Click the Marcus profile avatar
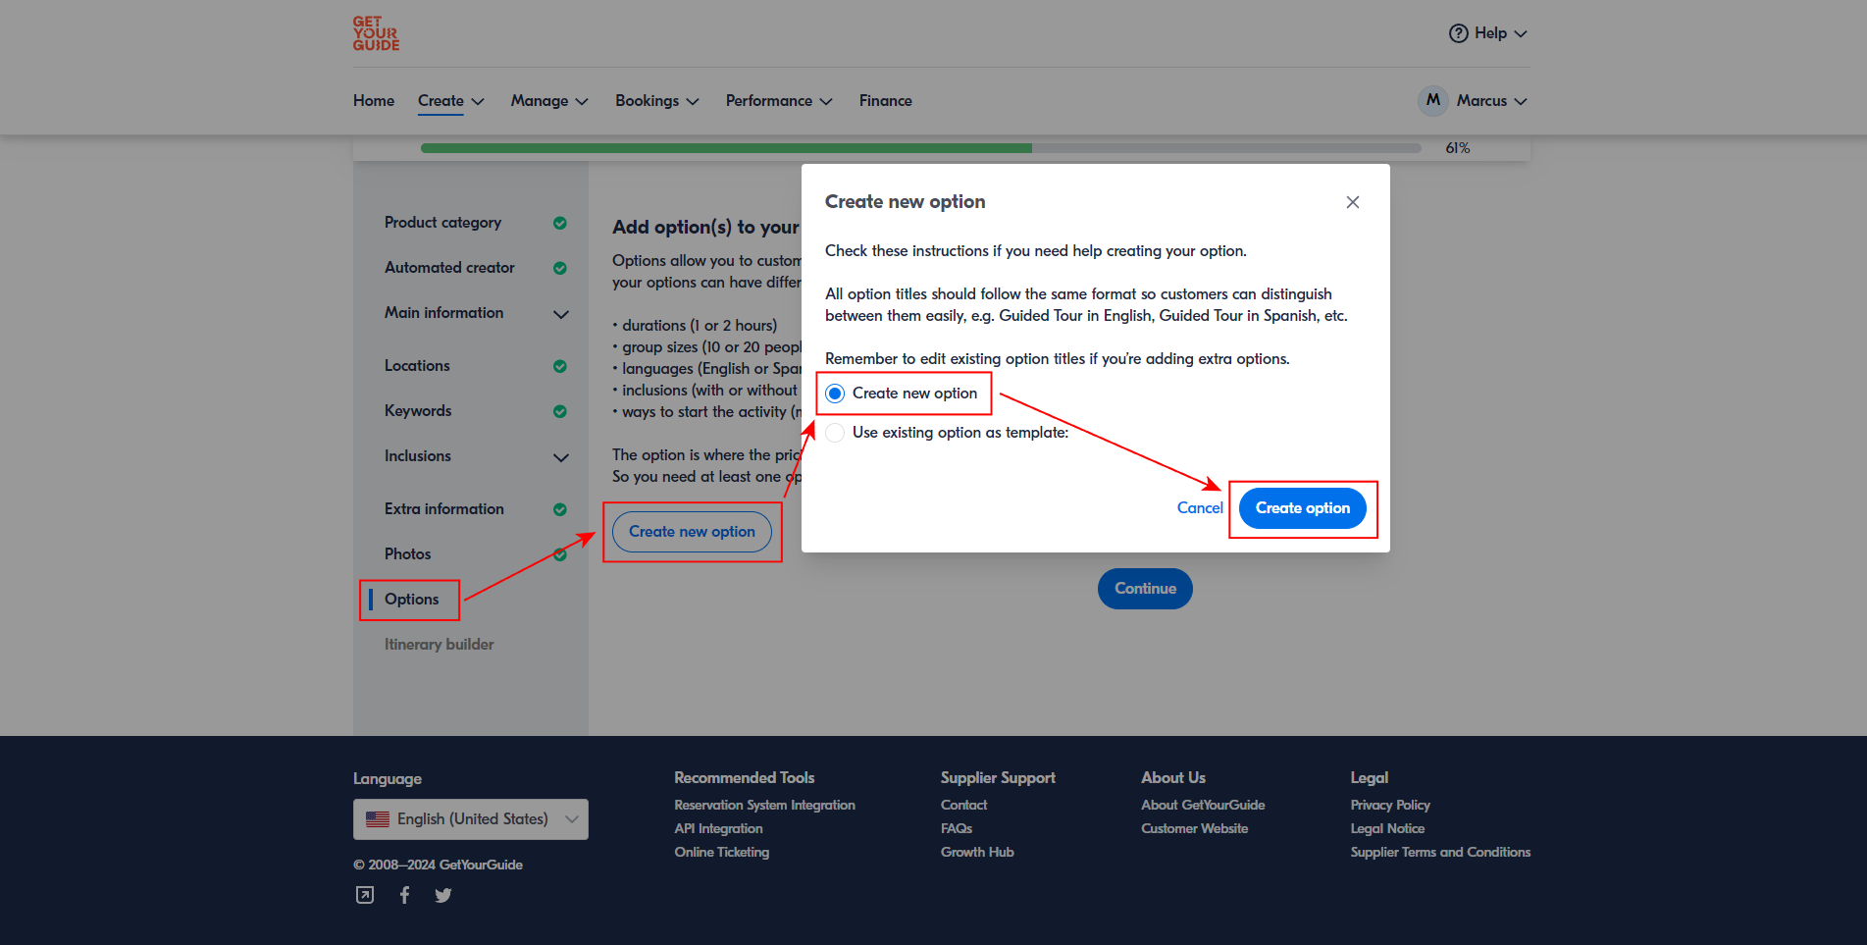 point(1432,101)
